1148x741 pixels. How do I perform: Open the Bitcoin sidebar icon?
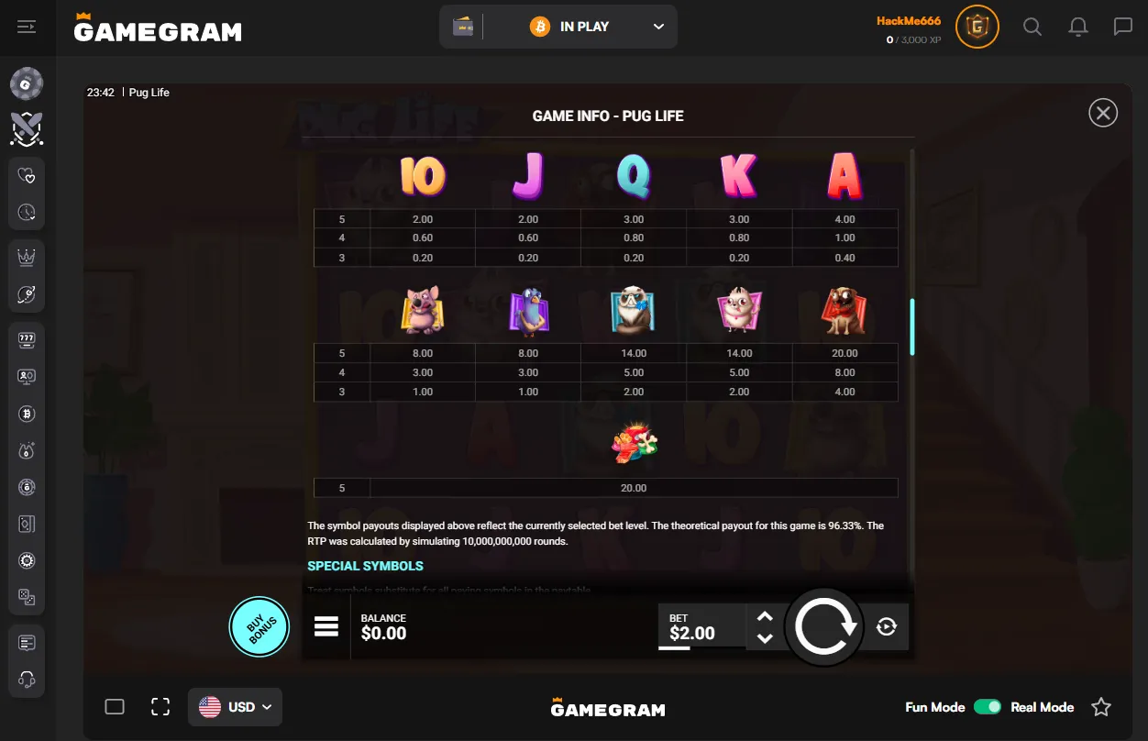pyautogui.click(x=27, y=414)
